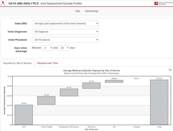
Task: Click the OP bar in chart
Action: click(114, 81)
